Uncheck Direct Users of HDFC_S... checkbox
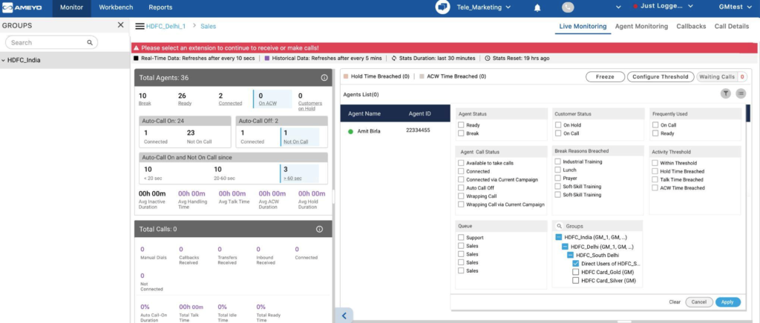The image size is (760, 323). coord(575,264)
